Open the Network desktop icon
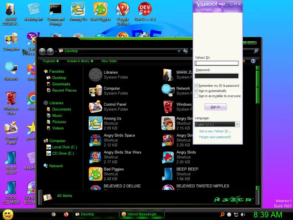This screenshot has height=220, width=293. [x=11, y=71]
